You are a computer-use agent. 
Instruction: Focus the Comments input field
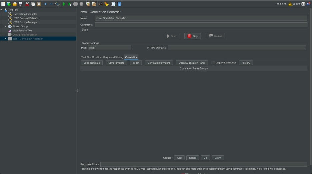pyautogui.click(x=201, y=25)
